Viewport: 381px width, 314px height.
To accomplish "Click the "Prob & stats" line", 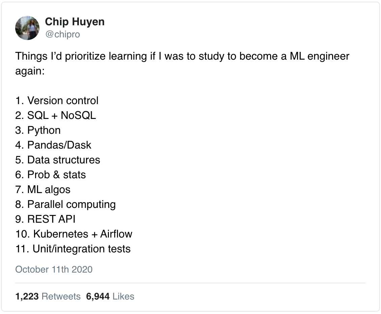I will [51, 175].
